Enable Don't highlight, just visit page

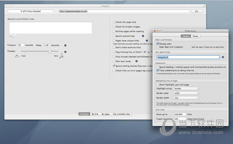click(x=158, y=85)
